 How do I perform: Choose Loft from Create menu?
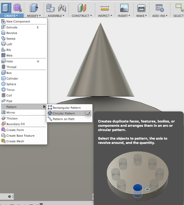click(x=24, y=44)
